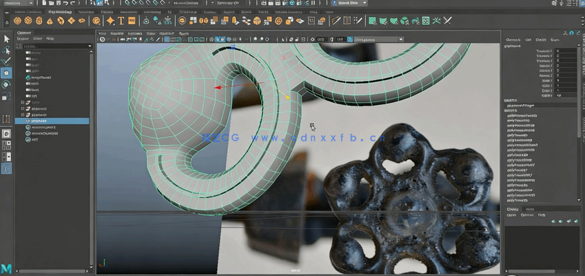This screenshot has width=585, height=276.
Task: Redo the action via toolbar arrow
Action: pos(74,3)
